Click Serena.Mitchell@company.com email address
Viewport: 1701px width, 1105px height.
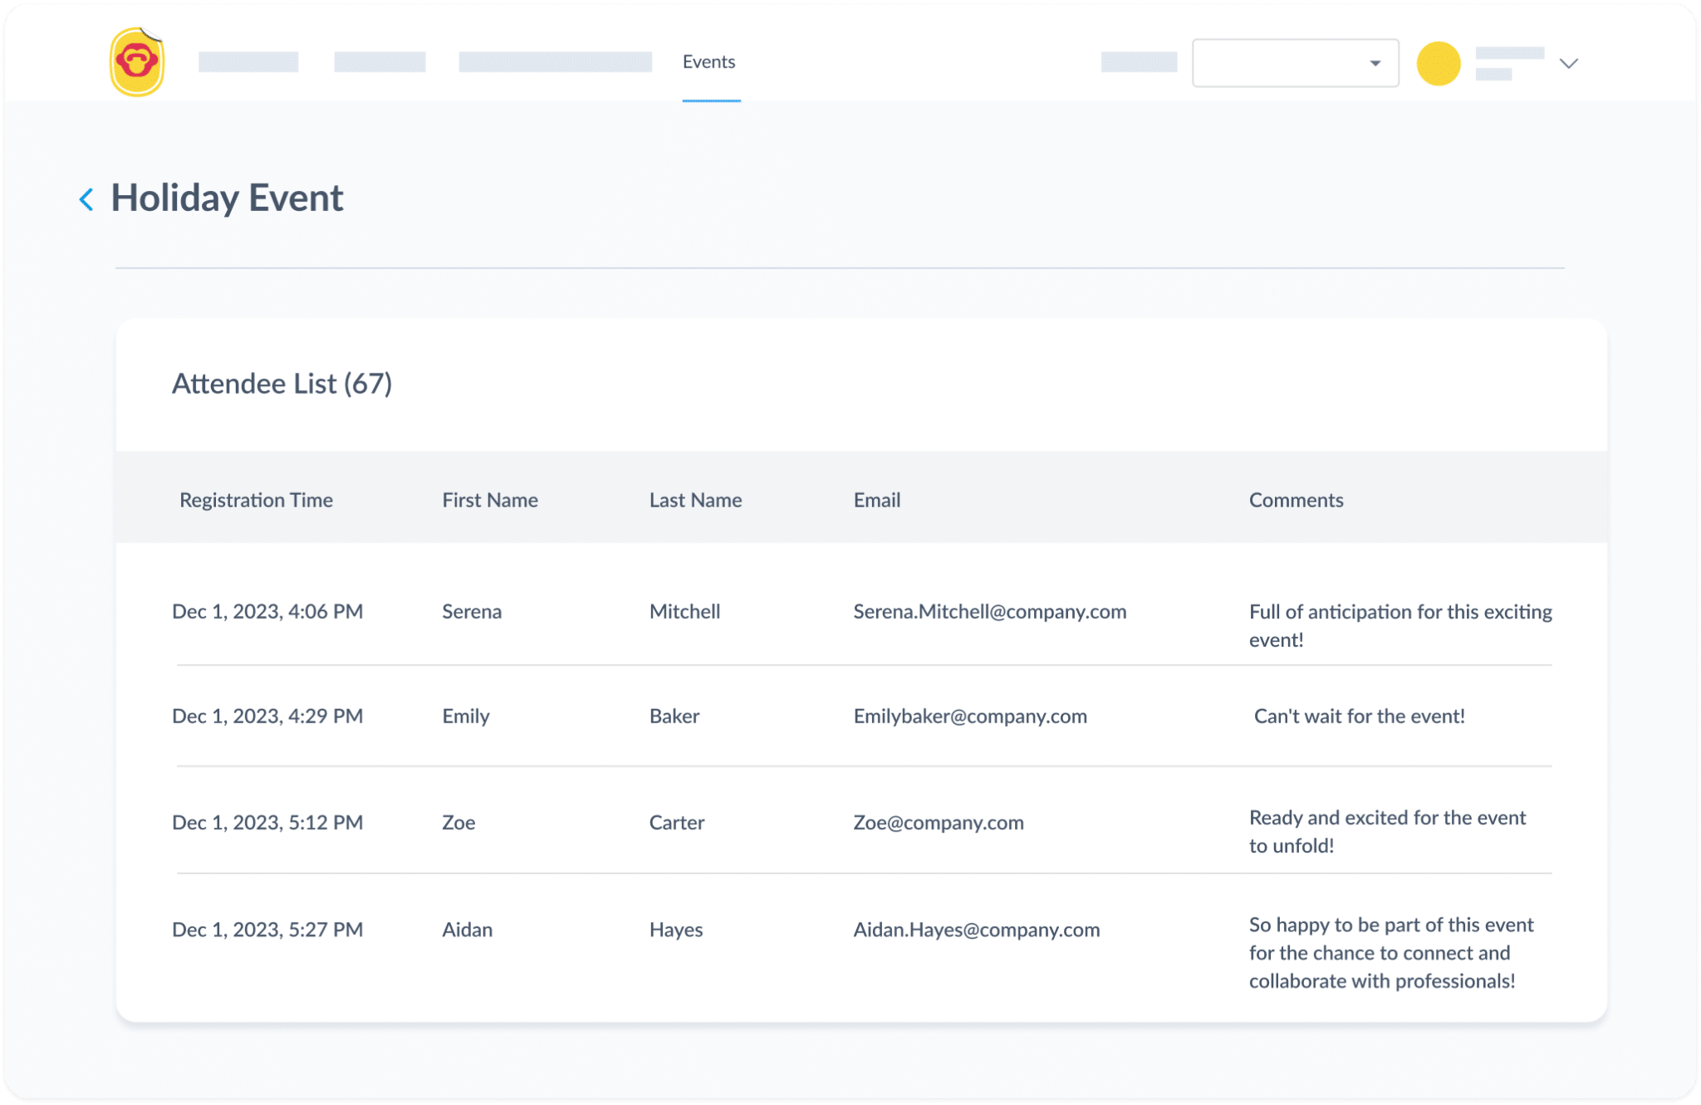point(989,612)
